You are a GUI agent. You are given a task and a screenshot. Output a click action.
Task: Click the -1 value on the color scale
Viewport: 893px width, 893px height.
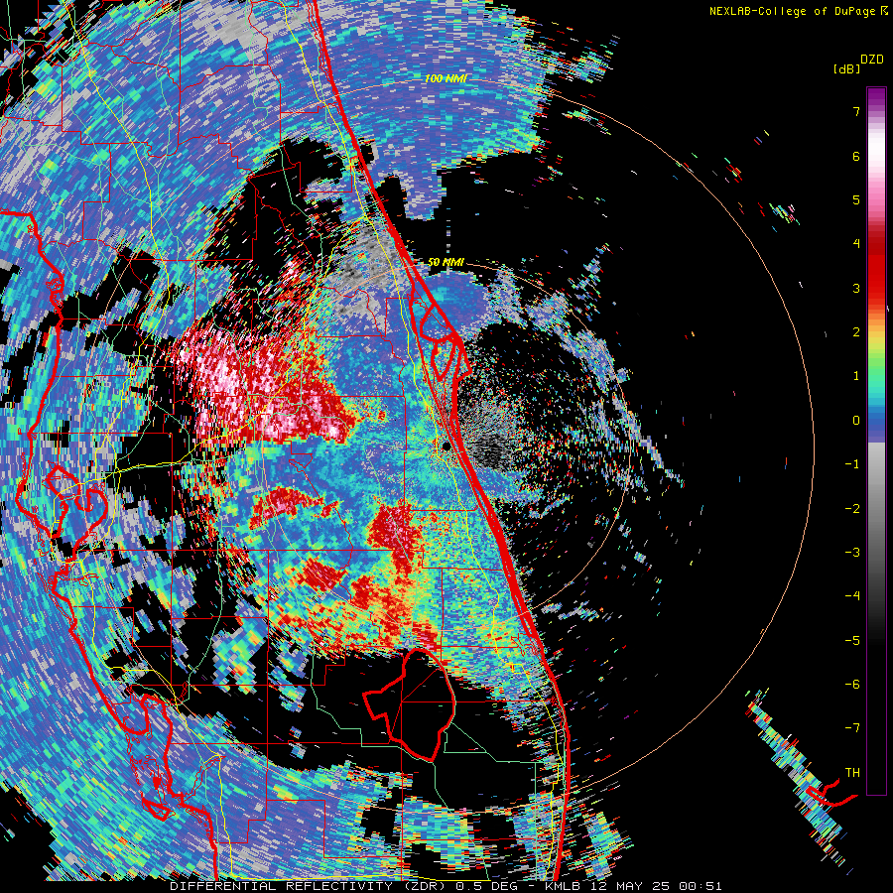pos(852,464)
